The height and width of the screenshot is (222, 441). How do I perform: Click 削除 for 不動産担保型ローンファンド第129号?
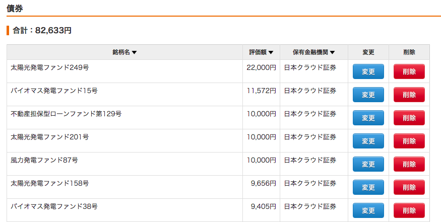tap(409, 118)
